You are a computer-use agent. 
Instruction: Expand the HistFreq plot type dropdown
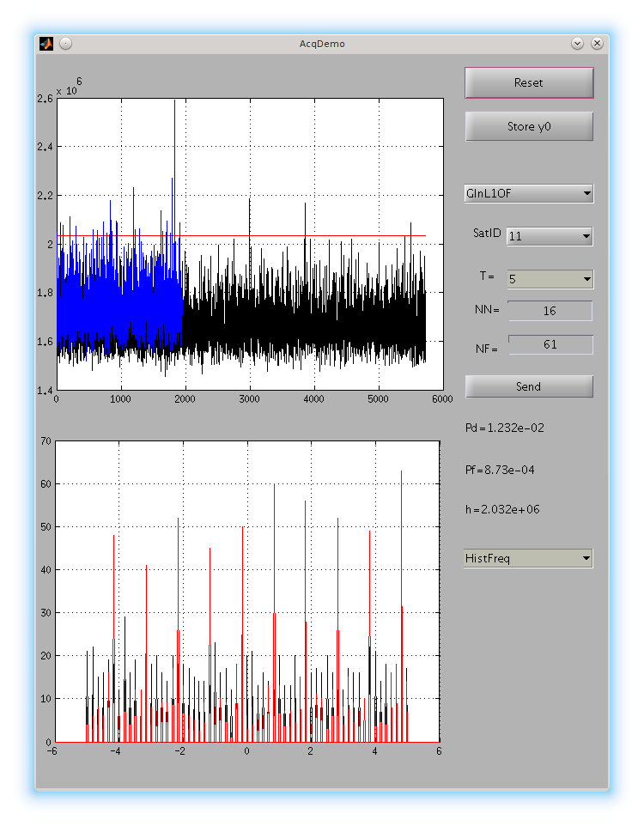coord(528,558)
